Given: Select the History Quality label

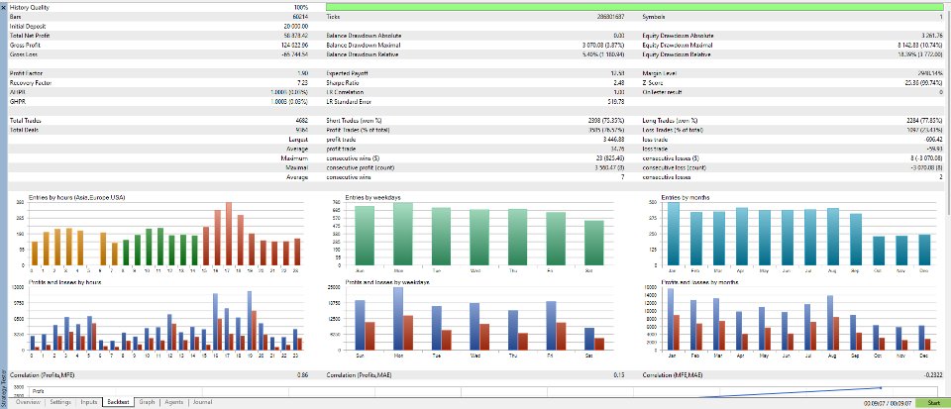Looking at the screenshot, I should [30, 7].
